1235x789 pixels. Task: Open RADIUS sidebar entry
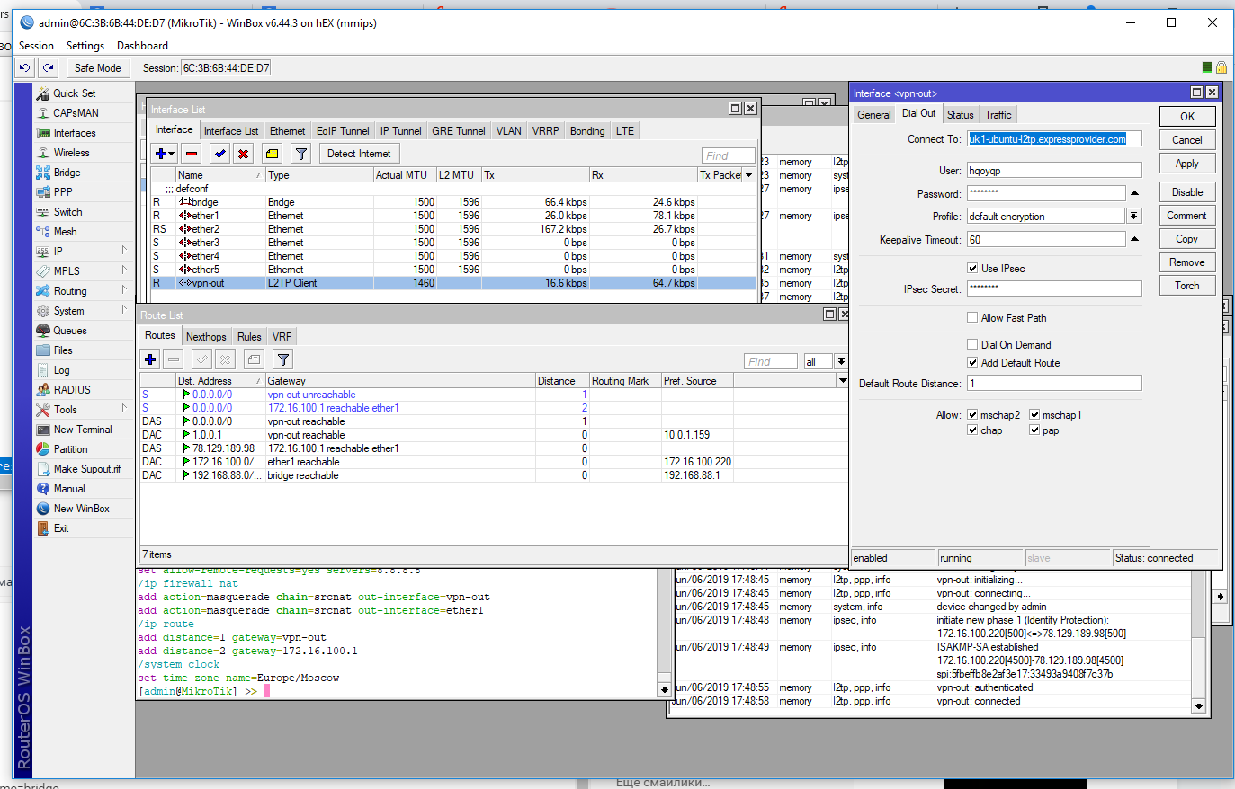pyautogui.click(x=72, y=390)
